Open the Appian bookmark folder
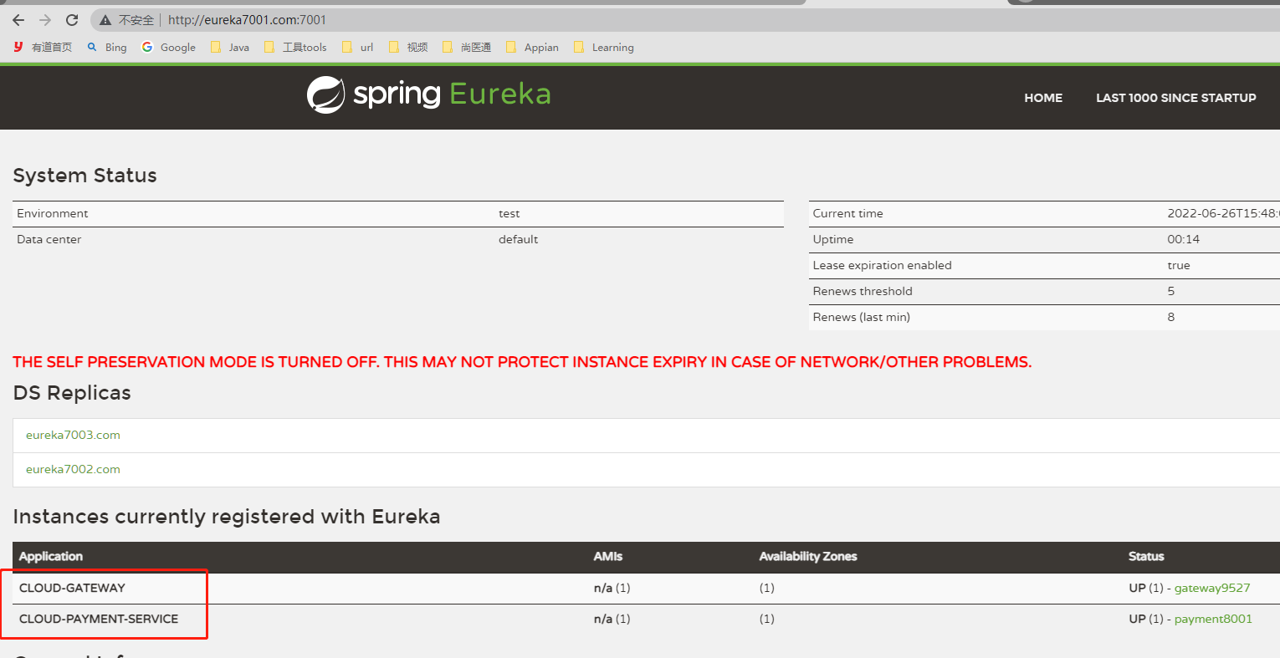Screen dimensions: 1280x658 coord(532,48)
